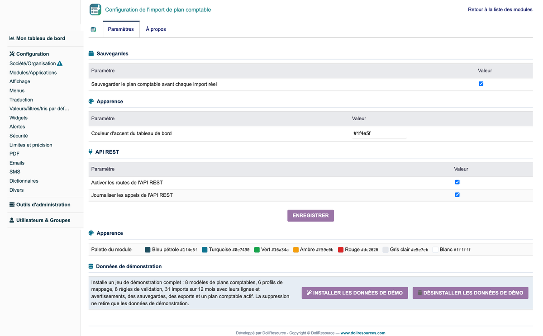The image size is (543, 336).
Task: Click the Vert color swatch
Action: (x=257, y=250)
